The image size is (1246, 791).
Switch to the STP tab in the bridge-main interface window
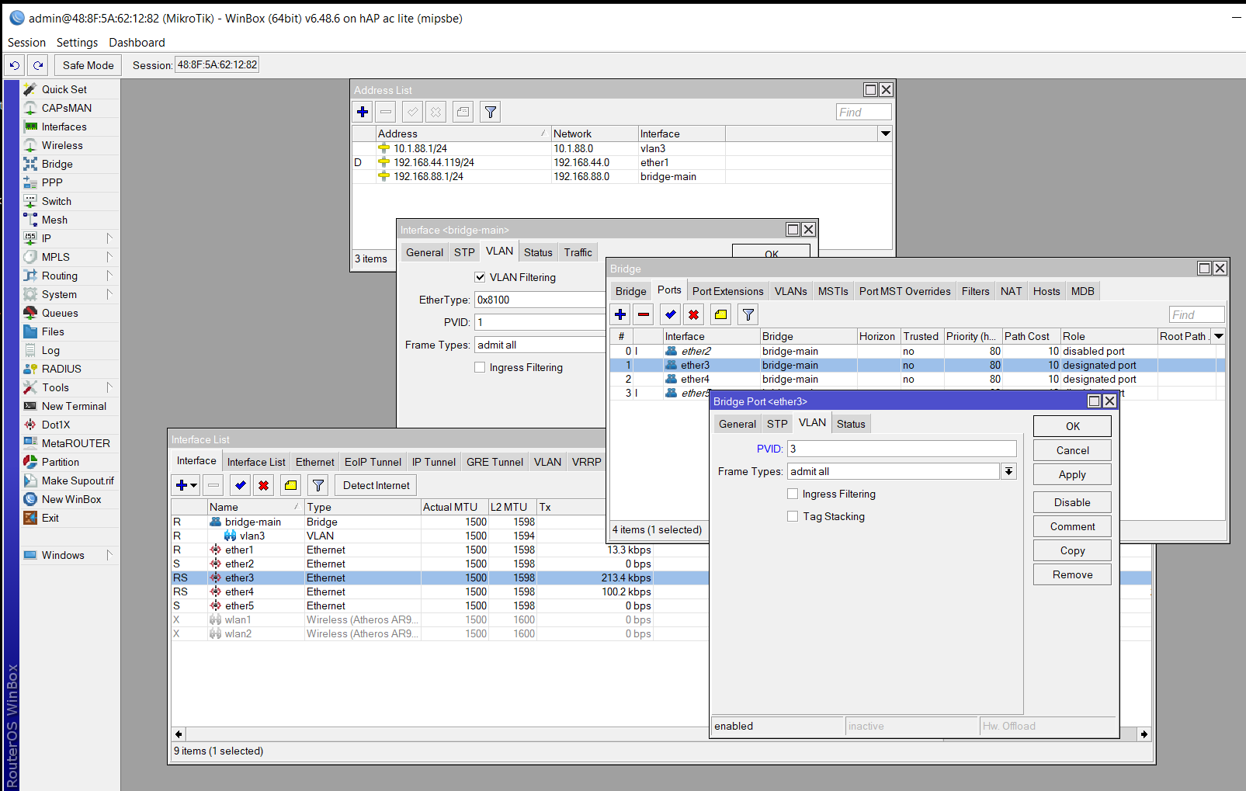[464, 252]
